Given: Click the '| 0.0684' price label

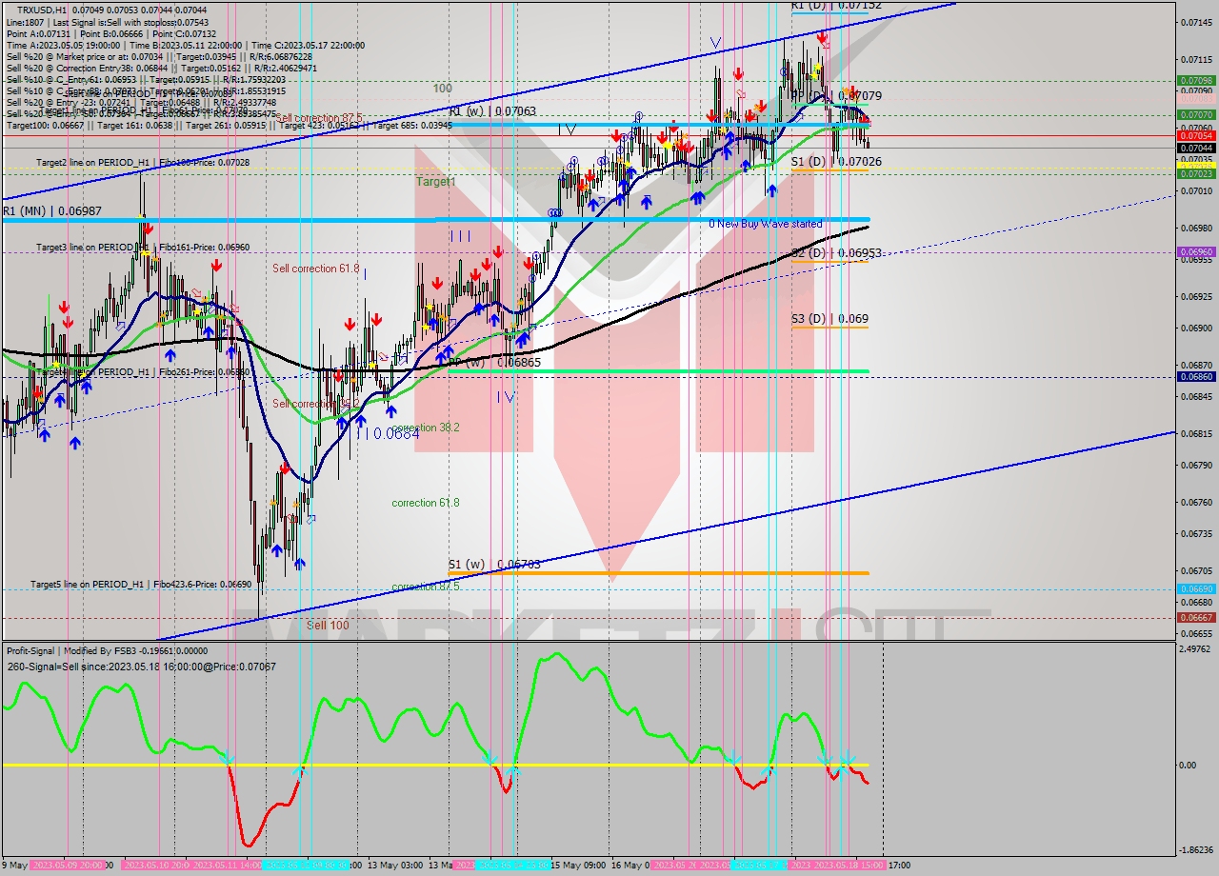Looking at the screenshot, I should 392,433.
